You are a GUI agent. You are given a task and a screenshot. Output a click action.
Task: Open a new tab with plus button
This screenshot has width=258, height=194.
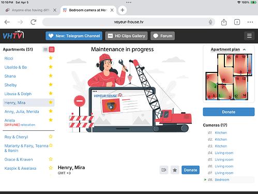pos(123,10)
